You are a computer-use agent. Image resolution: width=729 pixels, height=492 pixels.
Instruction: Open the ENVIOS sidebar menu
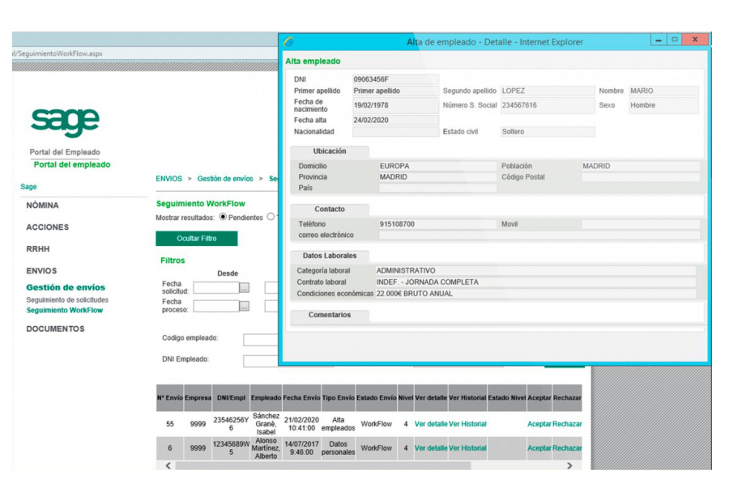tap(41, 271)
